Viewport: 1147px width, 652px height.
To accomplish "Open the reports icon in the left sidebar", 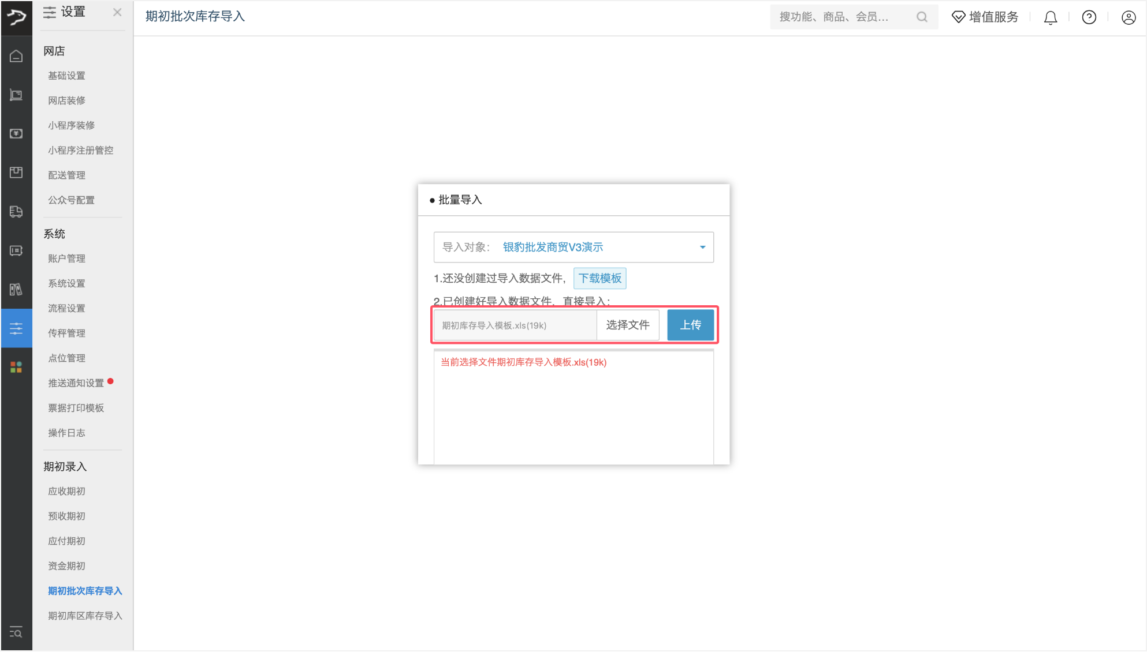I will (16, 290).
